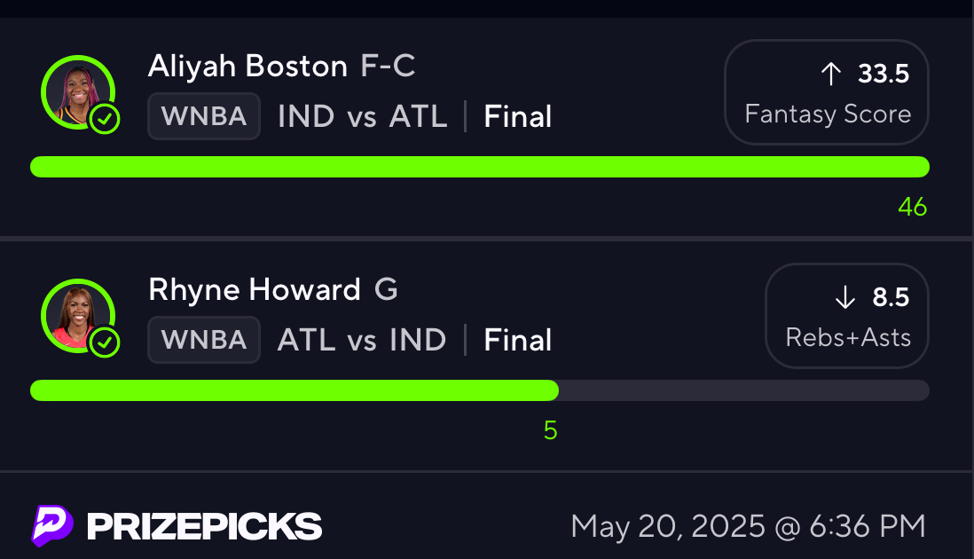This screenshot has height=559, width=974.
Task: Click the green 46 result value
Action: pyautogui.click(x=913, y=207)
